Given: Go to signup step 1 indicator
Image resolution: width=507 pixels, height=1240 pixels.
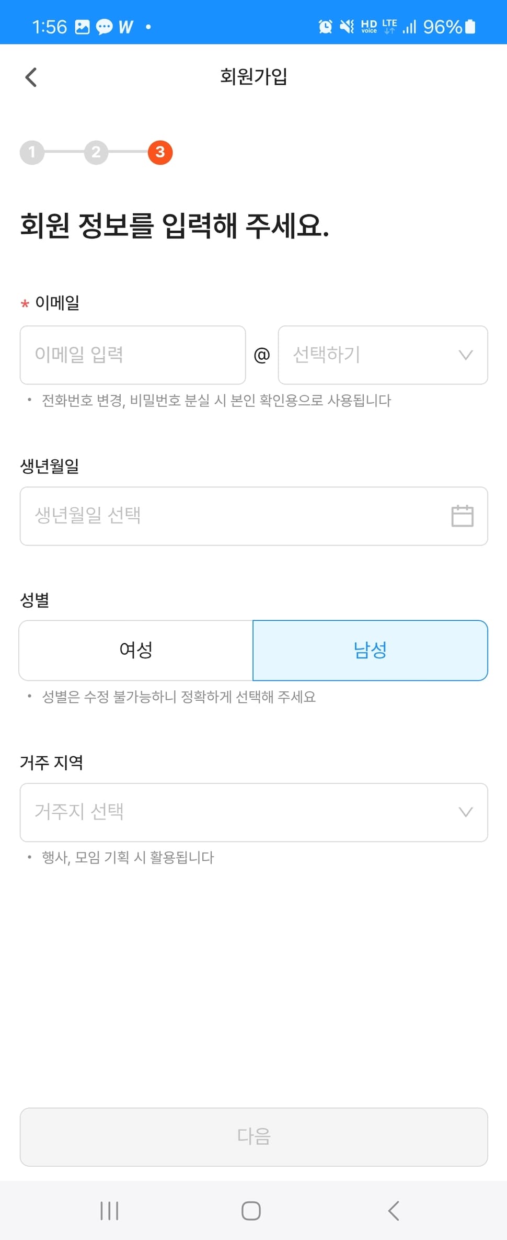Looking at the screenshot, I should (x=32, y=152).
